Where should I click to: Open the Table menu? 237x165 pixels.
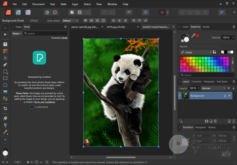[63, 4]
